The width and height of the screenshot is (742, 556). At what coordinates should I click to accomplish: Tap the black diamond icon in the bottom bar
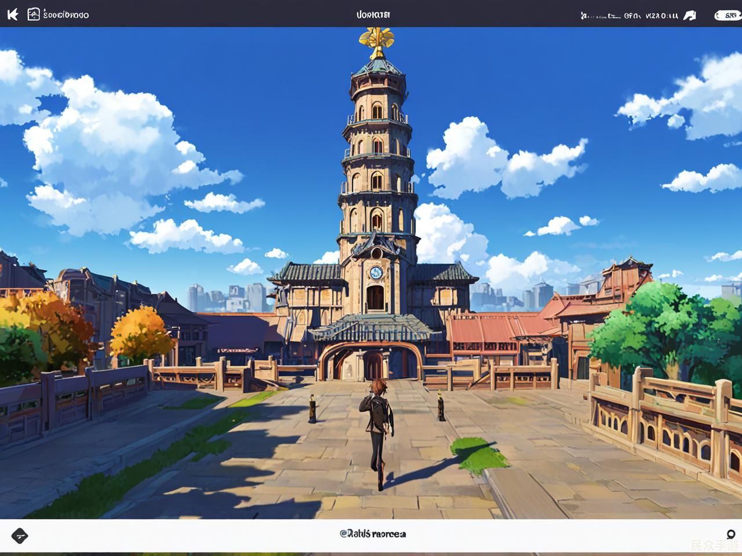click(x=20, y=536)
